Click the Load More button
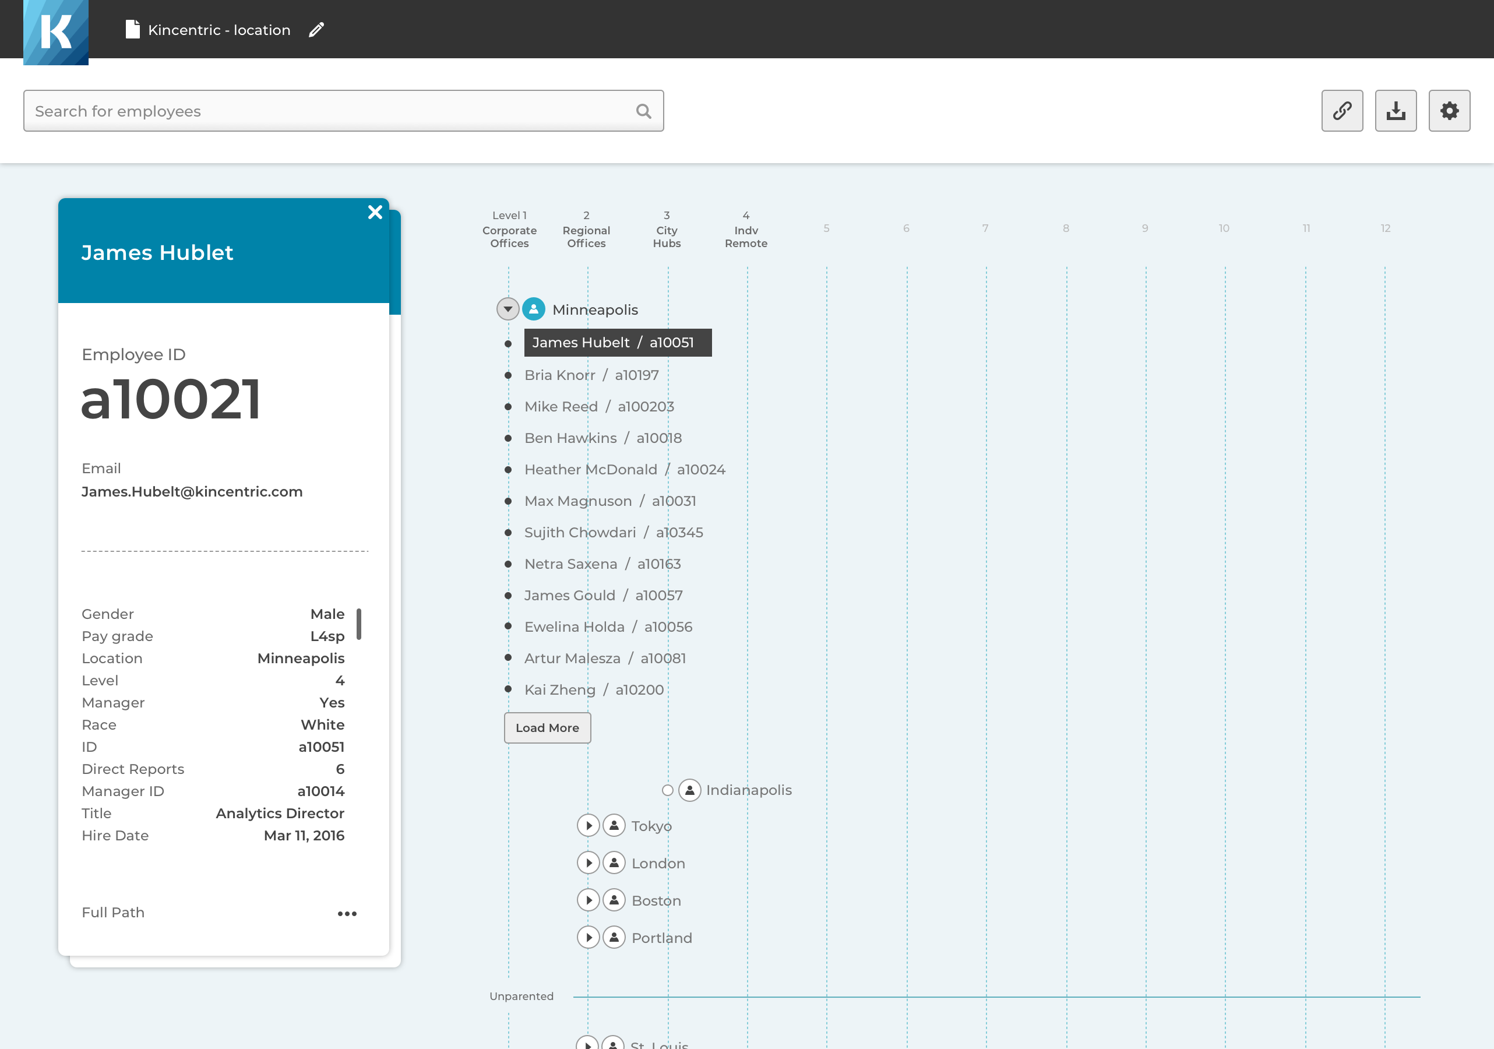The image size is (1494, 1049). click(x=547, y=727)
